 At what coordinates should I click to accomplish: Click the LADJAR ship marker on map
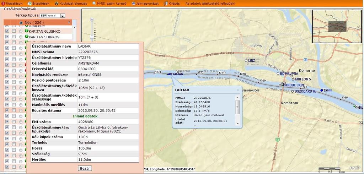(168, 74)
